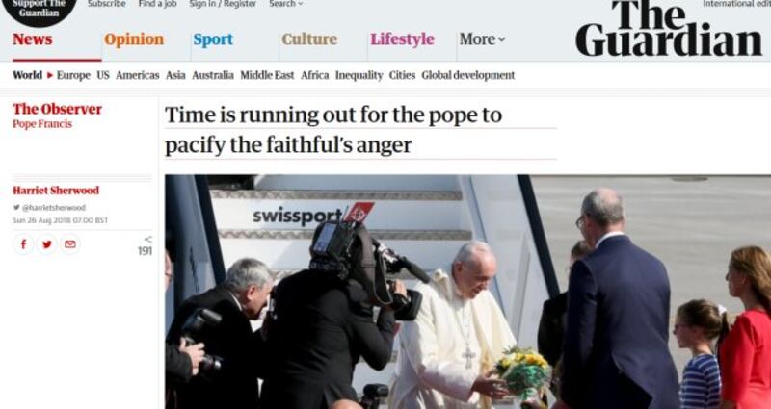Open the Culture section tab
Screen dimensions: 771x409
(x=309, y=39)
